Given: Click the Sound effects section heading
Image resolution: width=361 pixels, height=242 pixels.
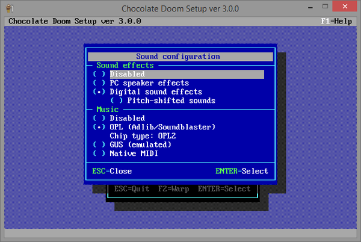Looking at the screenshot, I should click(x=125, y=66).
